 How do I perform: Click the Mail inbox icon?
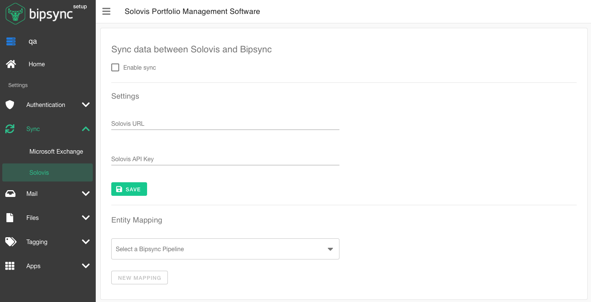coord(10,194)
